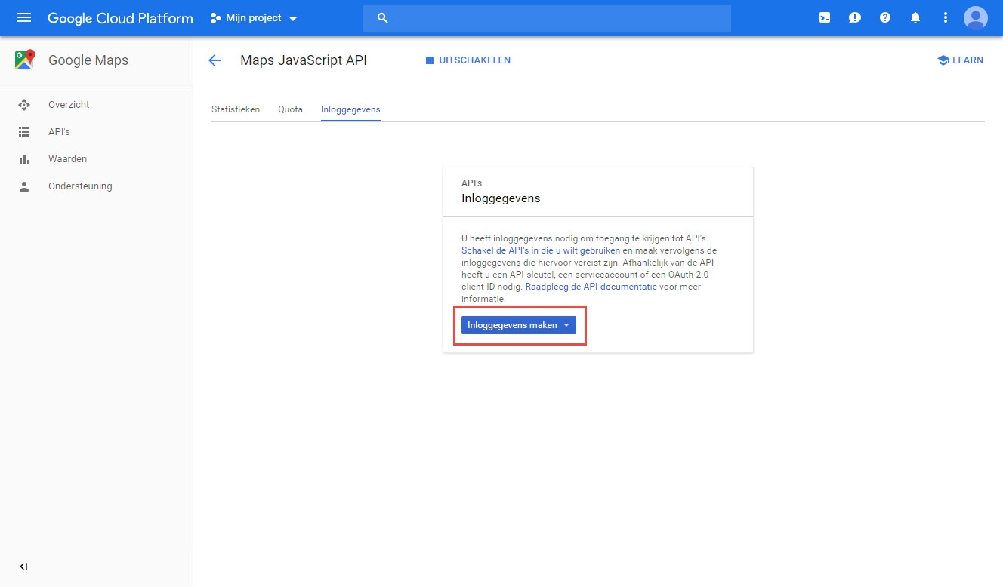1003x587 pixels.
Task: Click the LEARN link at top right
Action: [x=960, y=60]
